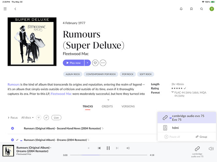Switch to the VERSIONS tab
The height and width of the screenshot is (162, 217).
pos(128,106)
